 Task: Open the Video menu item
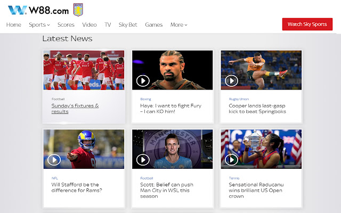click(x=90, y=24)
